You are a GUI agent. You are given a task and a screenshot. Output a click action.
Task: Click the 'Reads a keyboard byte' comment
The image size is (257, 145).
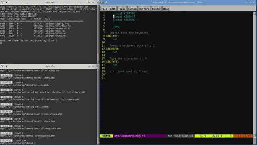(x=131, y=46)
